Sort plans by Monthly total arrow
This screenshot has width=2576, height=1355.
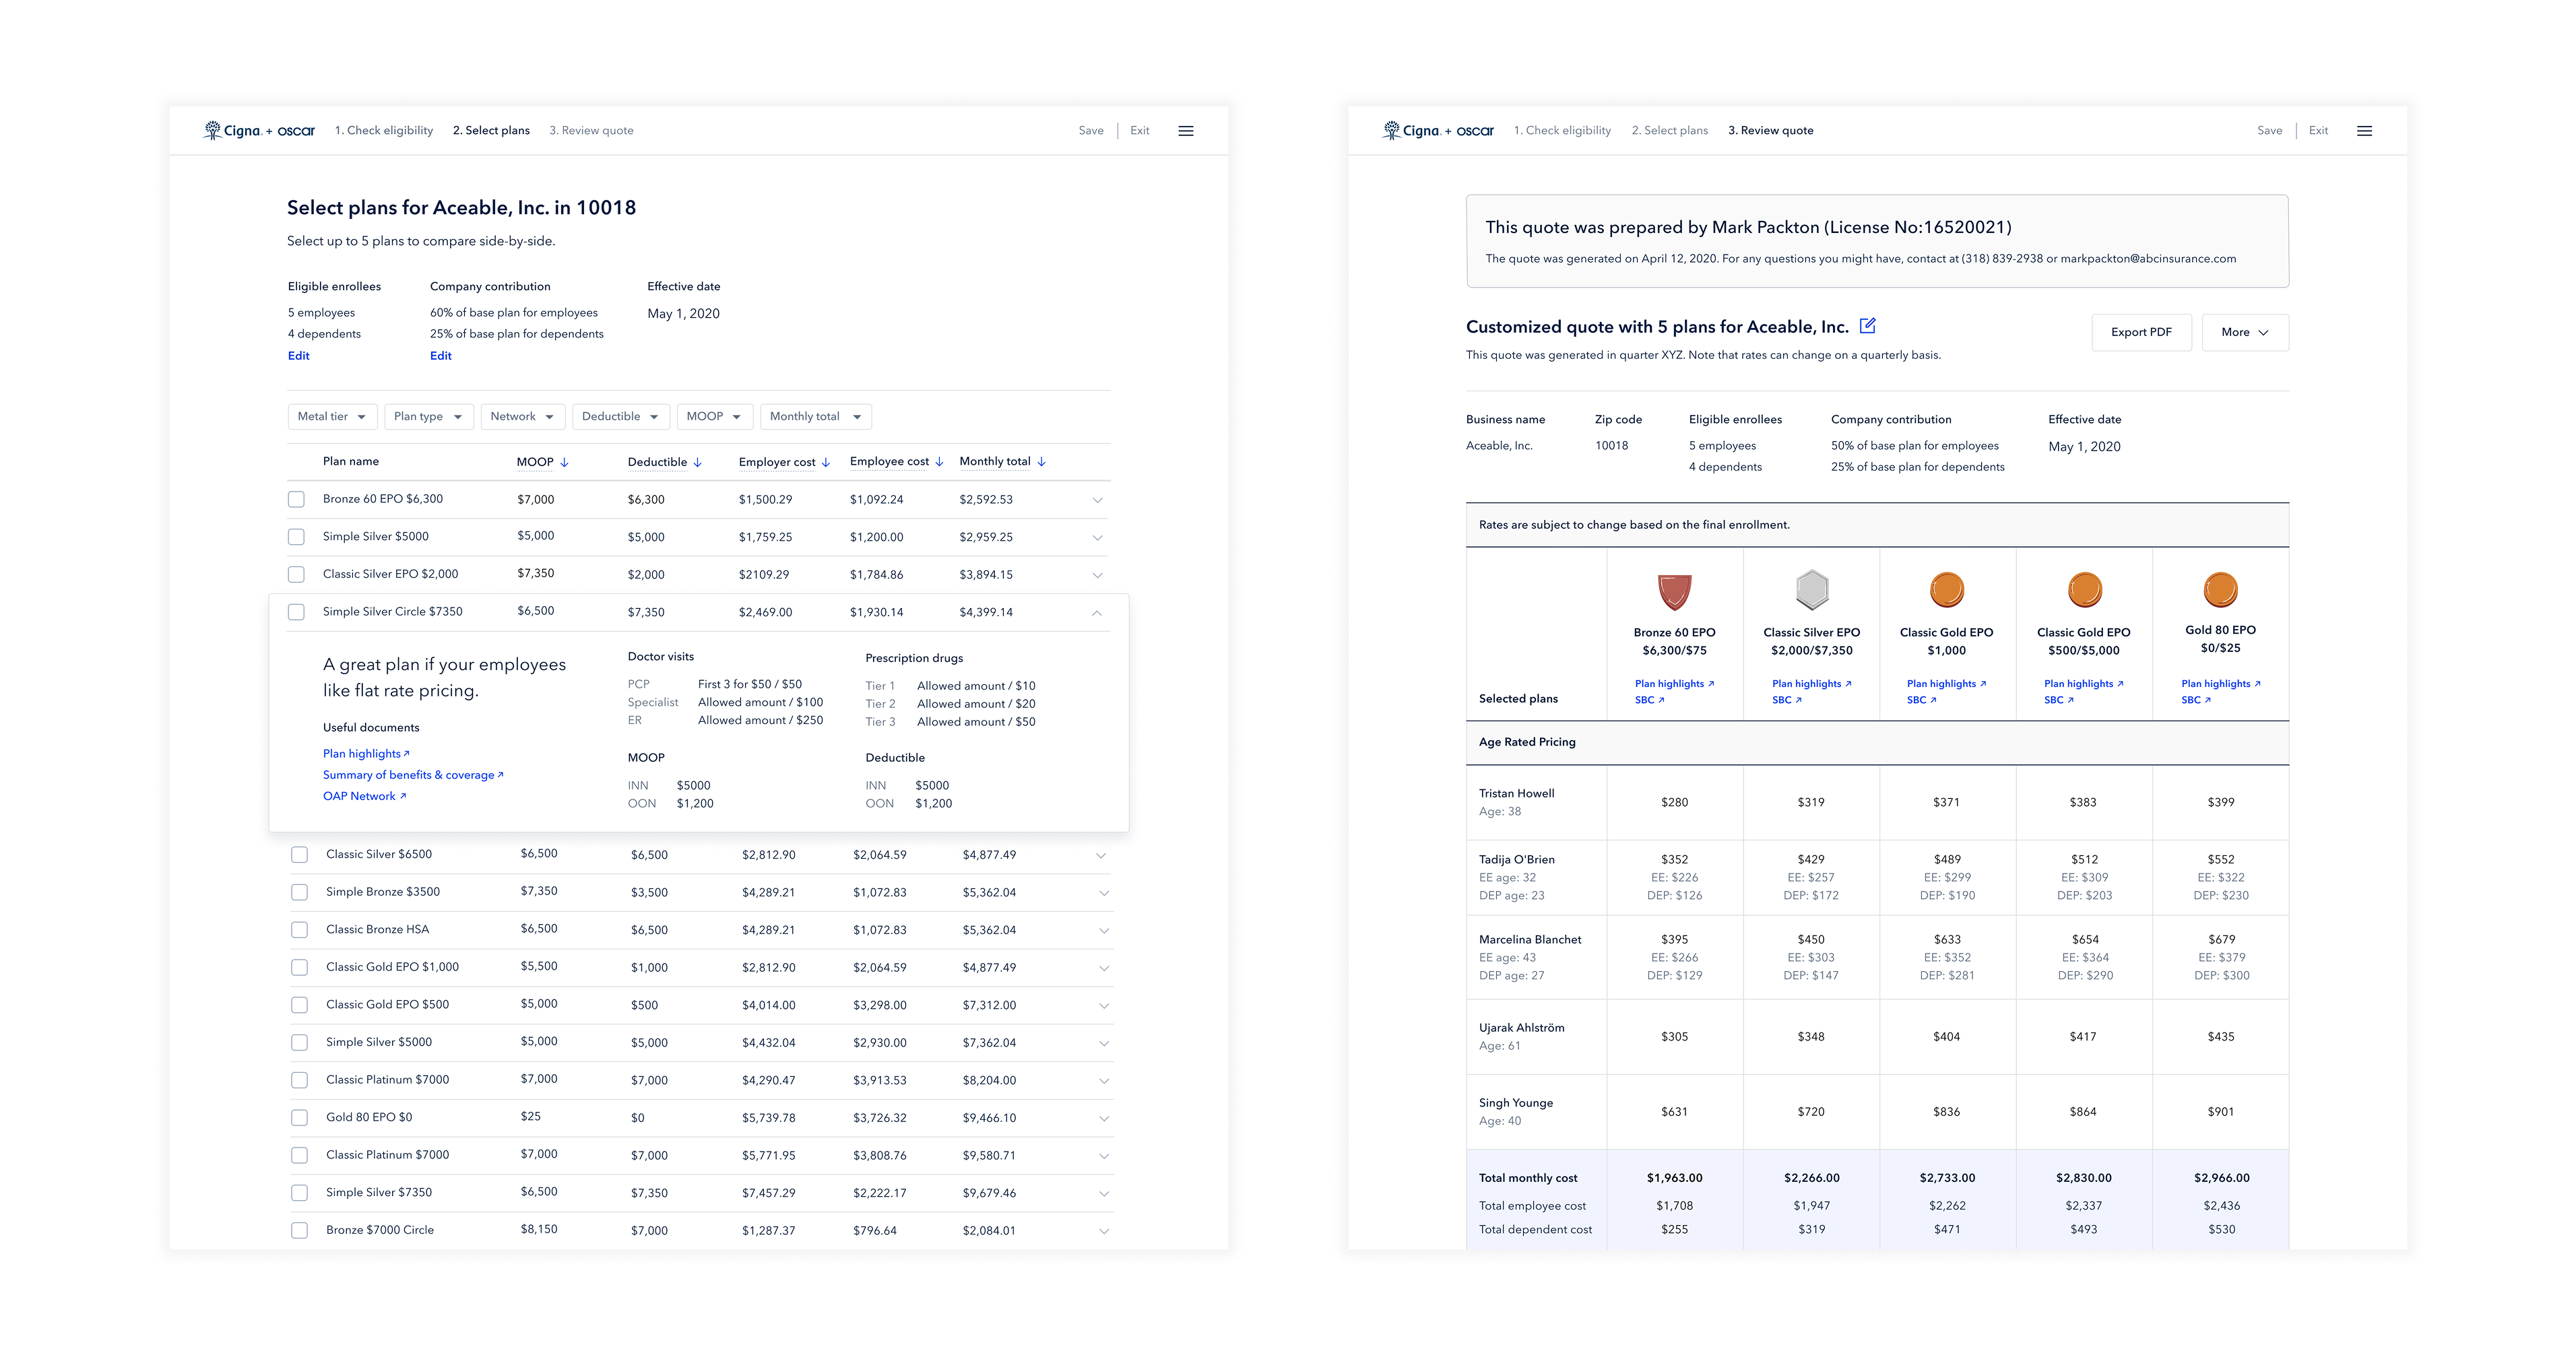(1041, 462)
